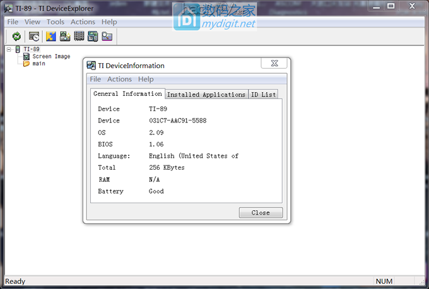Open the View menu in main window

point(32,22)
